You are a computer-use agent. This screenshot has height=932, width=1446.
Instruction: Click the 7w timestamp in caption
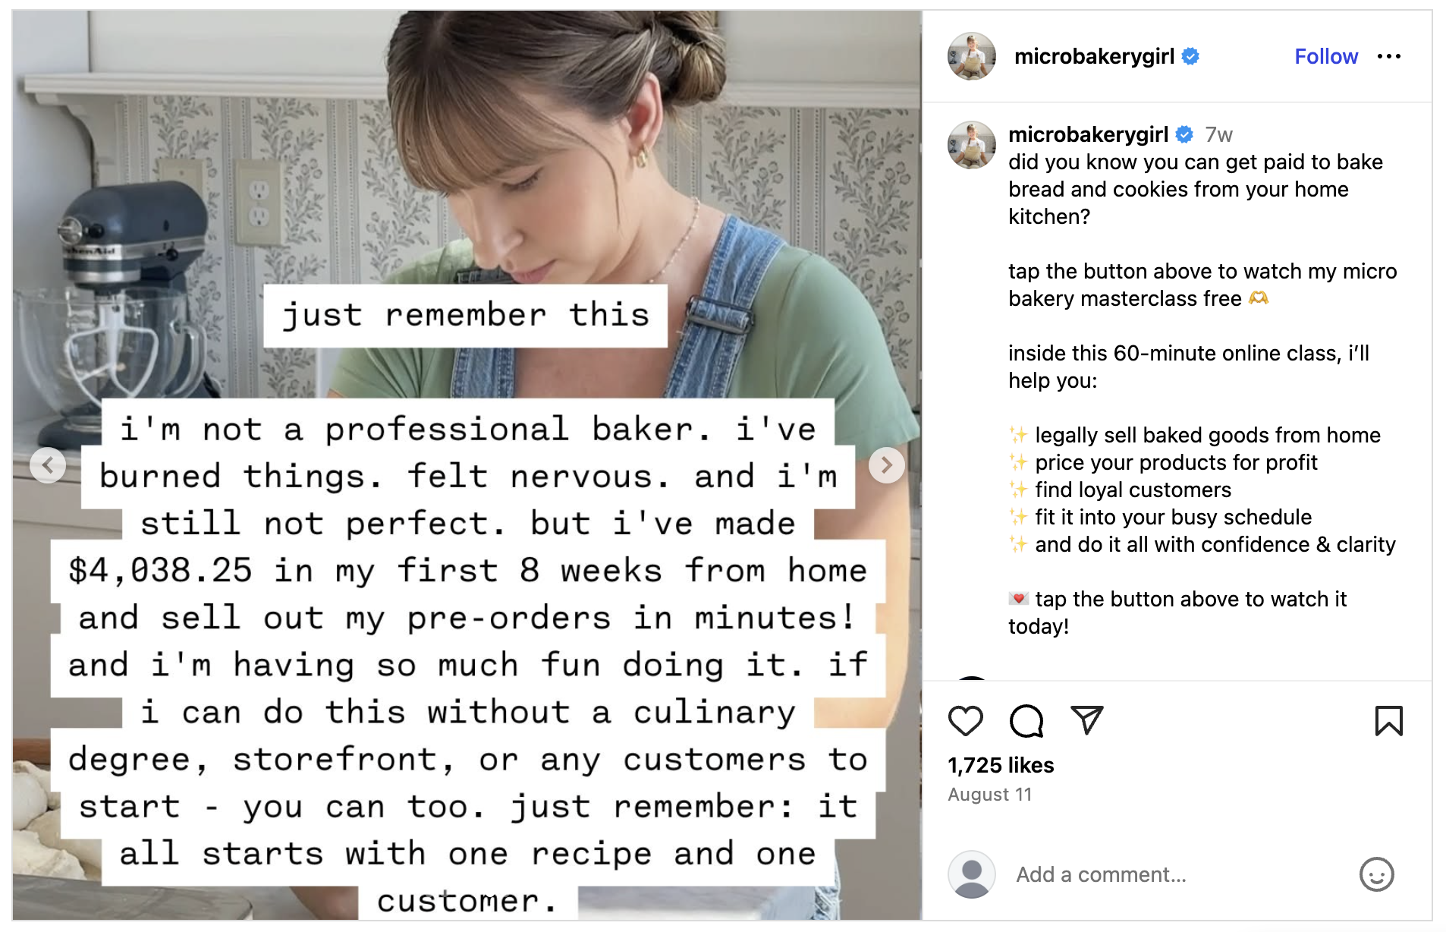tap(1218, 135)
